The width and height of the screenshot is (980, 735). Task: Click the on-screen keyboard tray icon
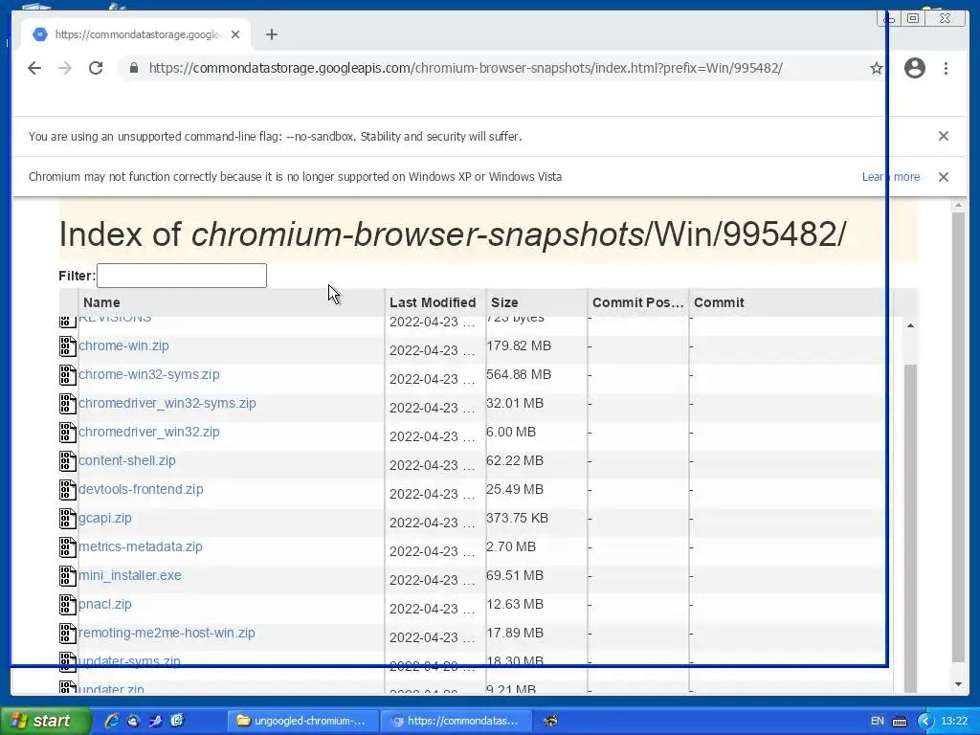(900, 721)
